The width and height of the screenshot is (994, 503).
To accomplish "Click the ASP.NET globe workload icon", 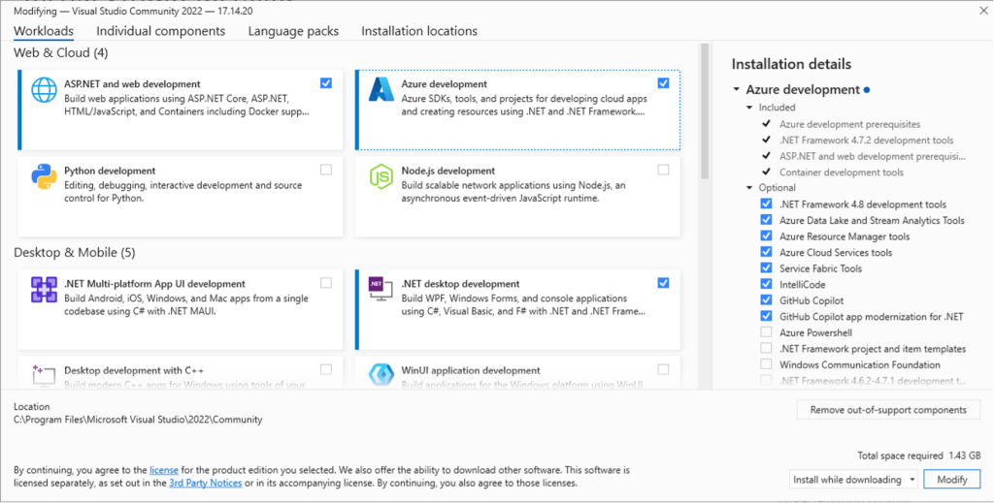I will [x=45, y=91].
